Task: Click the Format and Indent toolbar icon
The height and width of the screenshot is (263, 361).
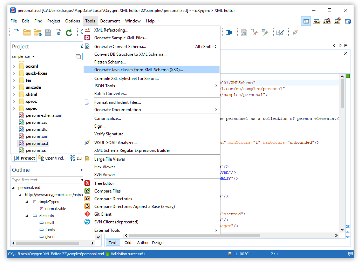Action: tap(229, 33)
